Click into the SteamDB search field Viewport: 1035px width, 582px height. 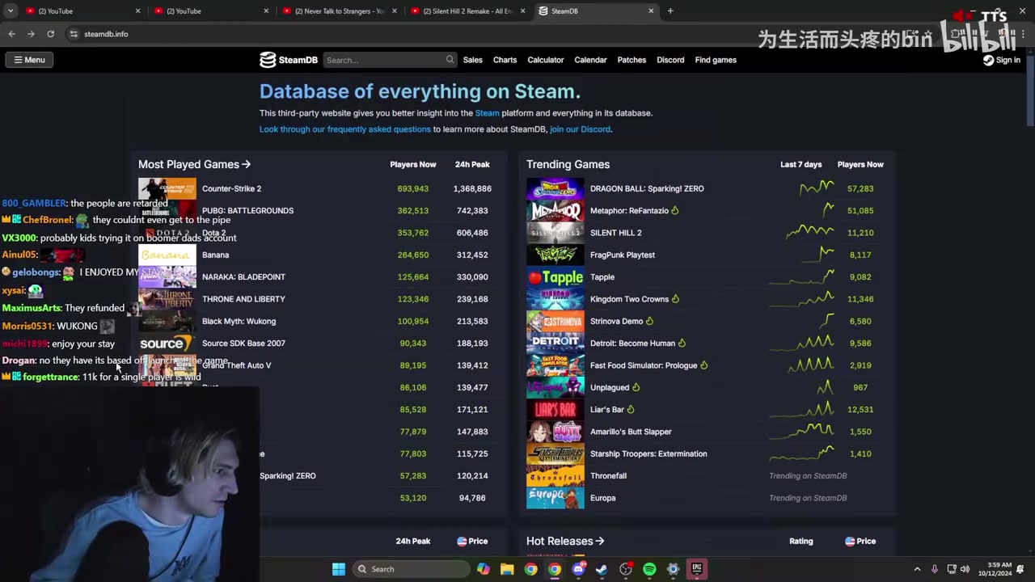[384, 60]
